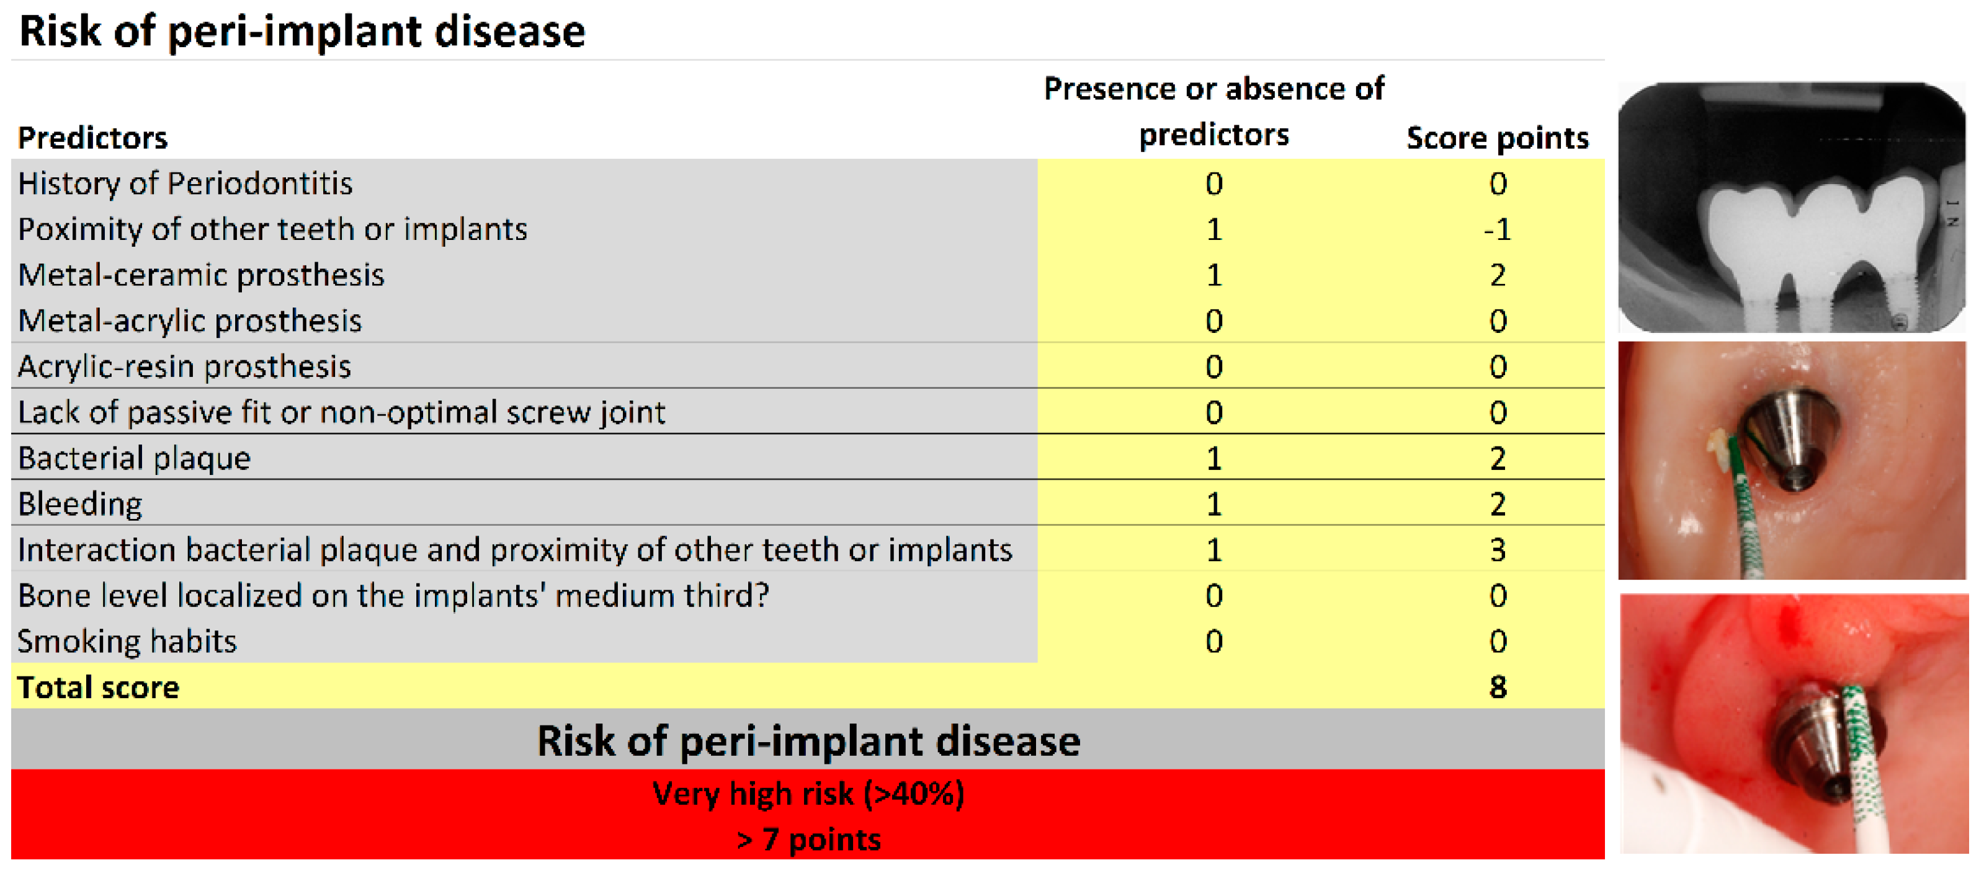Click the Bacterial plaque presence value cell
The width and height of the screenshot is (1984, 873).
click(x=1213, y=459)
